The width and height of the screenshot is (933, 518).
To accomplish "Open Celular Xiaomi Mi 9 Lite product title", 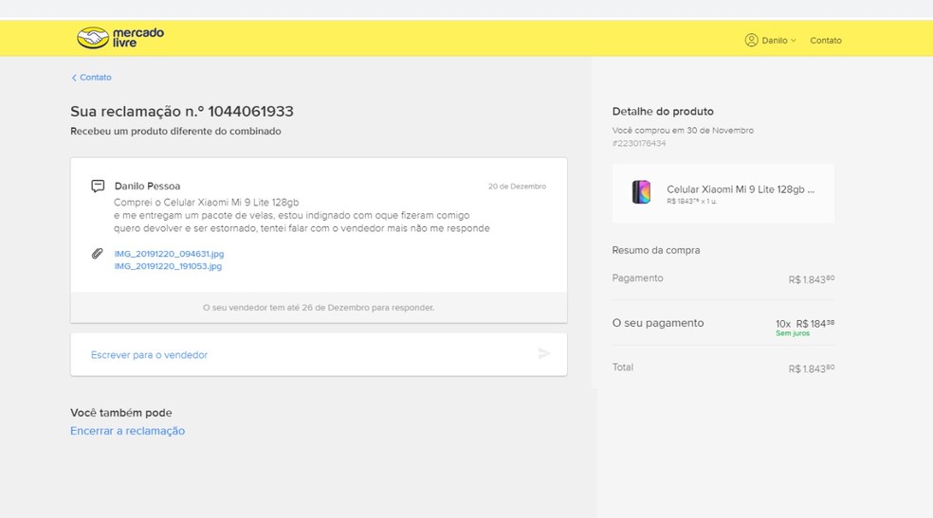I will point(740,189).
